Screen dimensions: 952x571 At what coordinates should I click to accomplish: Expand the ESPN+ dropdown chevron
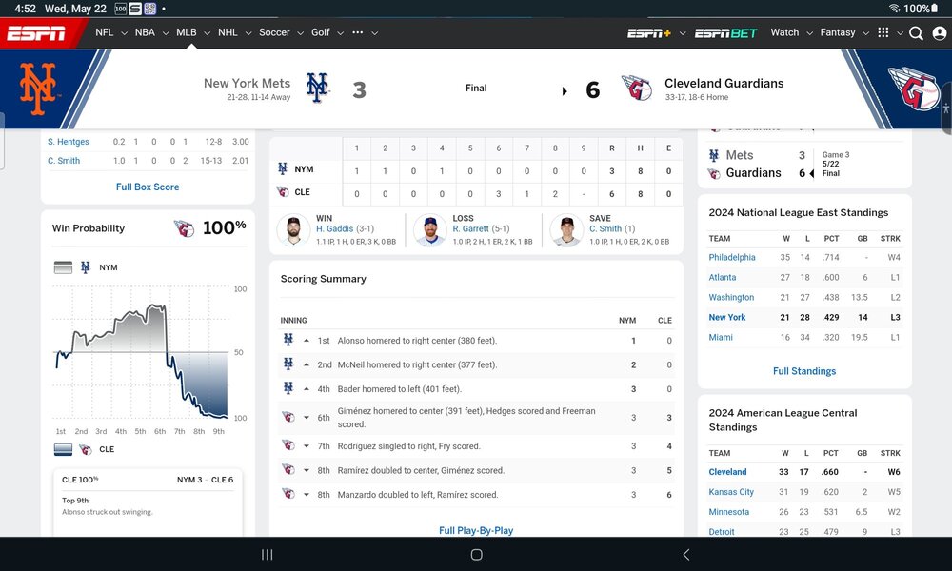click(683, 33)
